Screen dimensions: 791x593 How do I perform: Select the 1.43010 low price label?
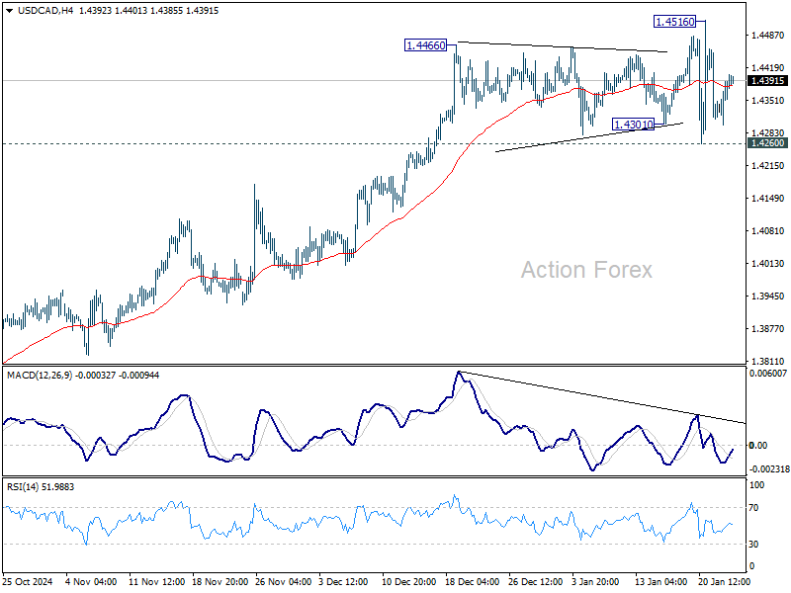(633, 125)
